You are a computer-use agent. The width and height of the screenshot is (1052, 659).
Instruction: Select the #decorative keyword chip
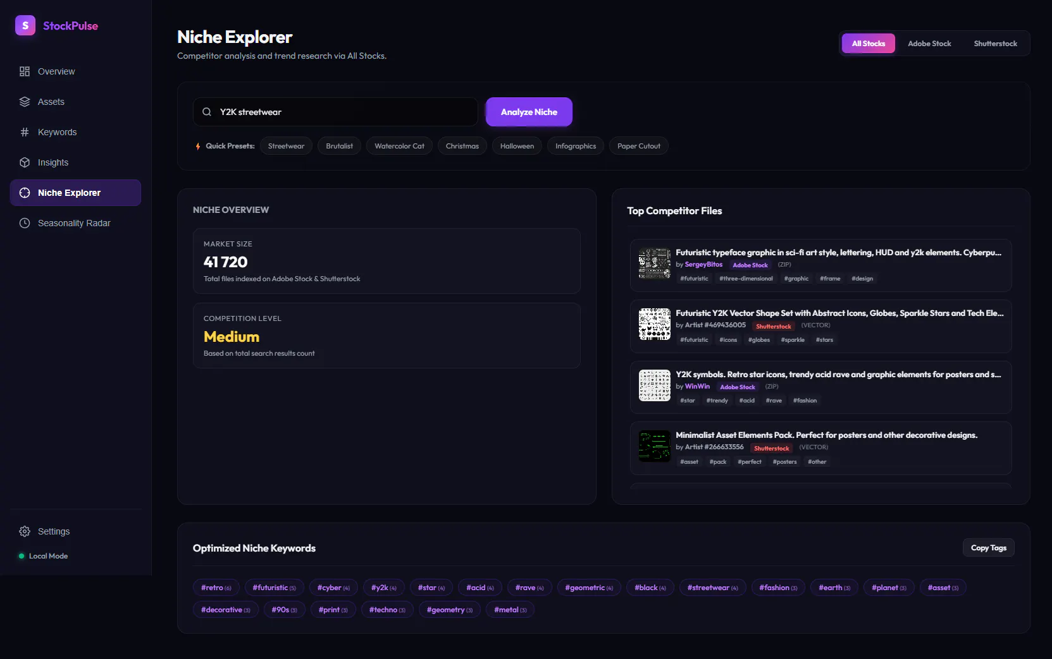click(226, 610)
